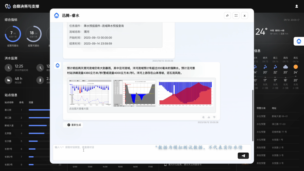The image size is (304, 171).
Task: Close the 迅腾-睿水 chat dialog
Action: tap(244, 16)
